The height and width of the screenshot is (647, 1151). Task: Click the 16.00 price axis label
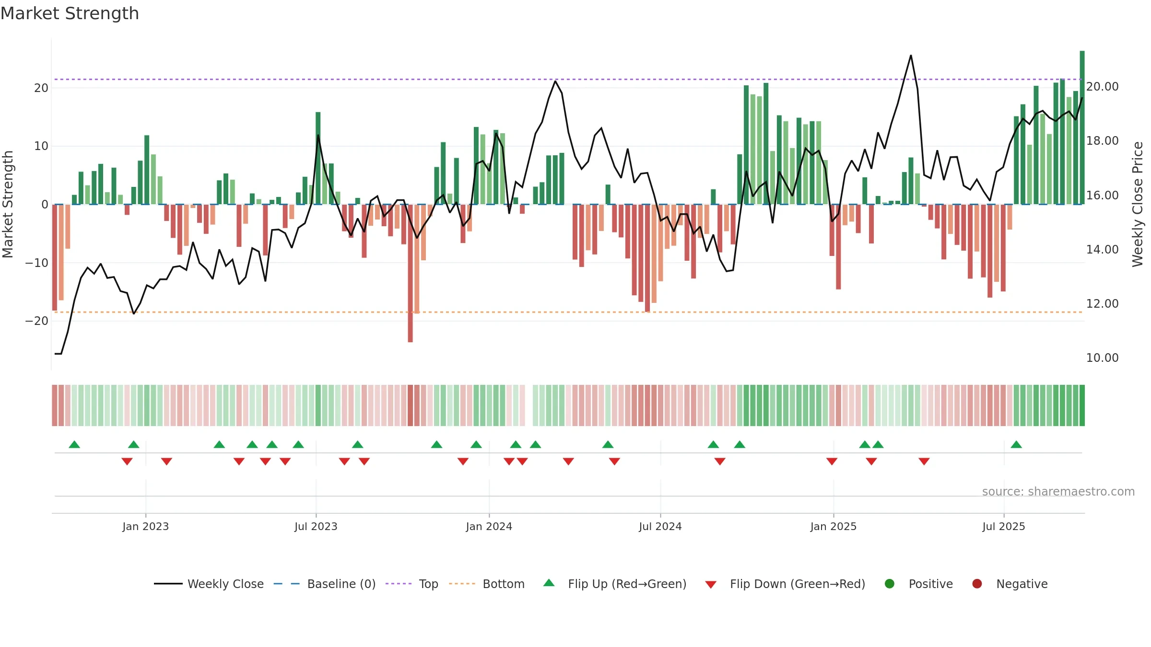coord(1102,195)
